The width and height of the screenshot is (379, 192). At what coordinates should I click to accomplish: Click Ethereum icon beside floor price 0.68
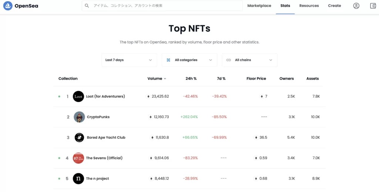click(256, 178)
